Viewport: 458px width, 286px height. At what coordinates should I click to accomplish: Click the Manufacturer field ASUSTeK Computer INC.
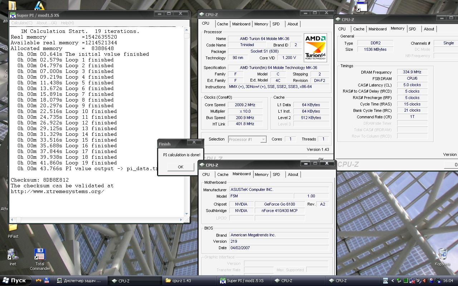click(279, 189)
